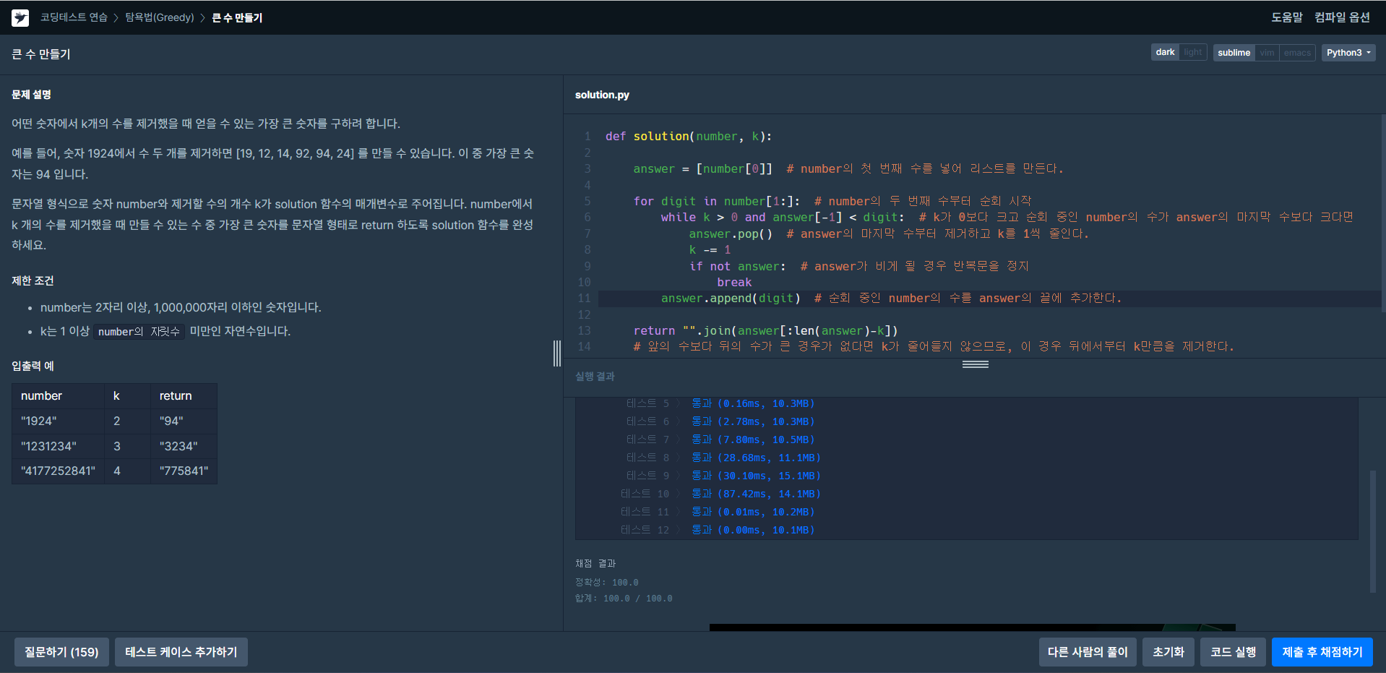Switch editor theme to dark
The width and height of the screenshot is (1386, 673).
tap(1165, 52)
